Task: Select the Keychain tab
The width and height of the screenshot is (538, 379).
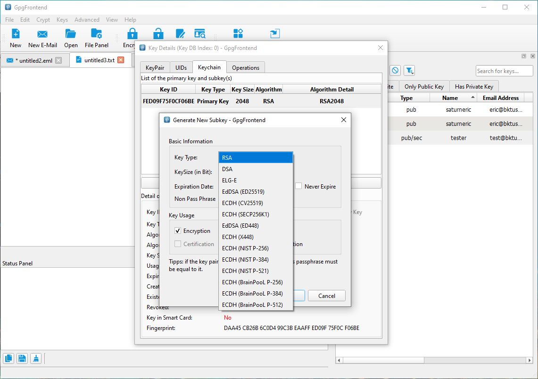Action: point(209,67)
